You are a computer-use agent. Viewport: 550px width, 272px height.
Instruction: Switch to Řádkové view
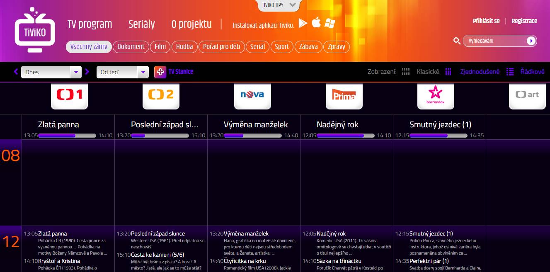[533, 72]
